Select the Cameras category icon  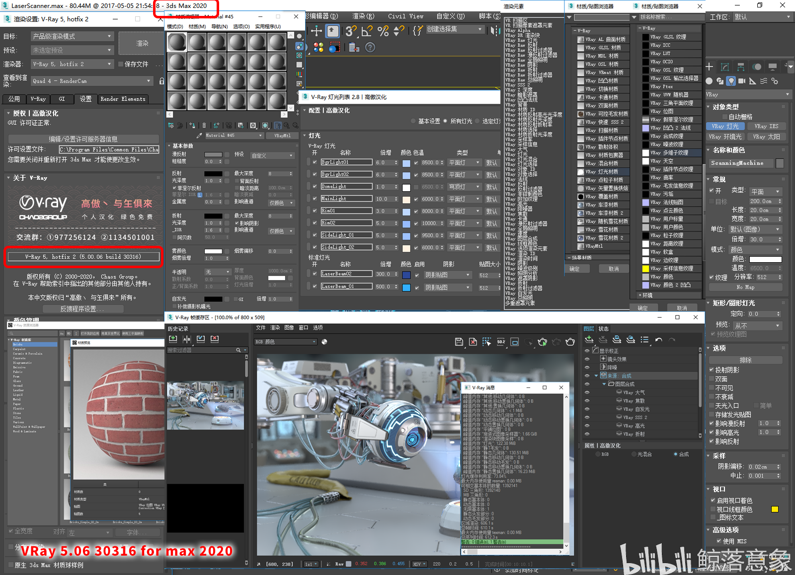click(x=742, y=81)
